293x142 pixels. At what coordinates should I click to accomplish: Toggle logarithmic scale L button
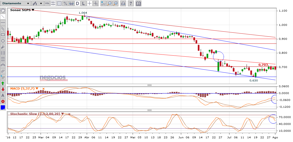click(x=84, y=3)
